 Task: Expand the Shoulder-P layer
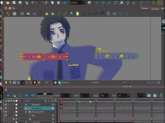pyautogui.click(x=26, y=105)
